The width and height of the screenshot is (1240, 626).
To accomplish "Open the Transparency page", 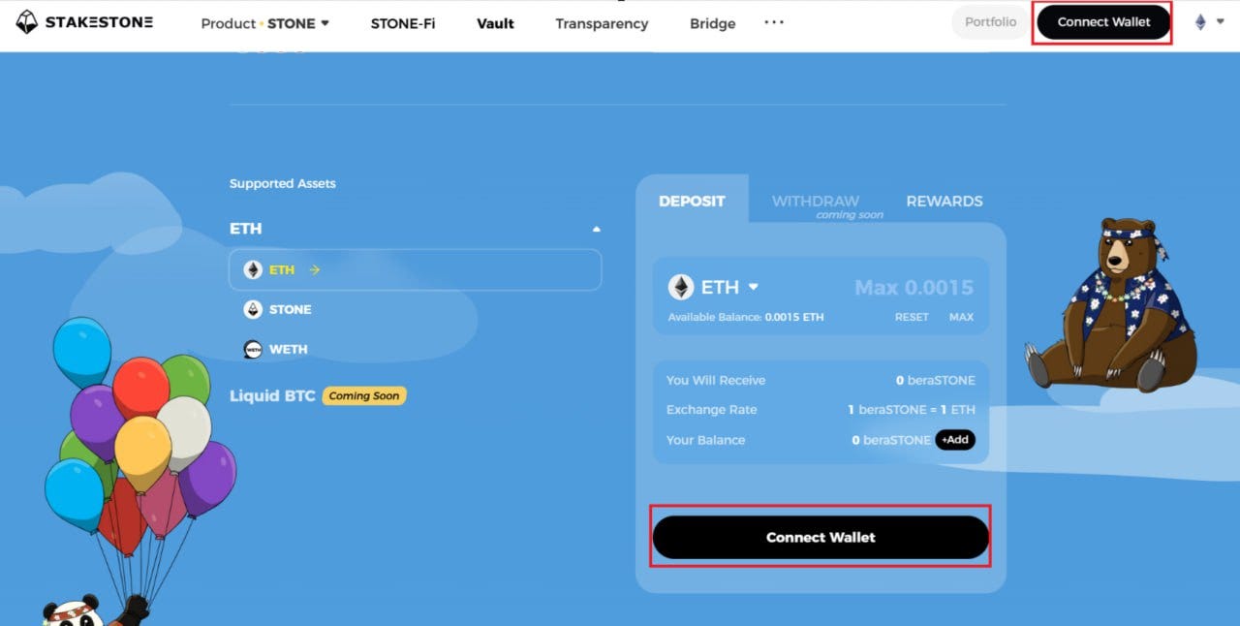I will pos(602,23).
